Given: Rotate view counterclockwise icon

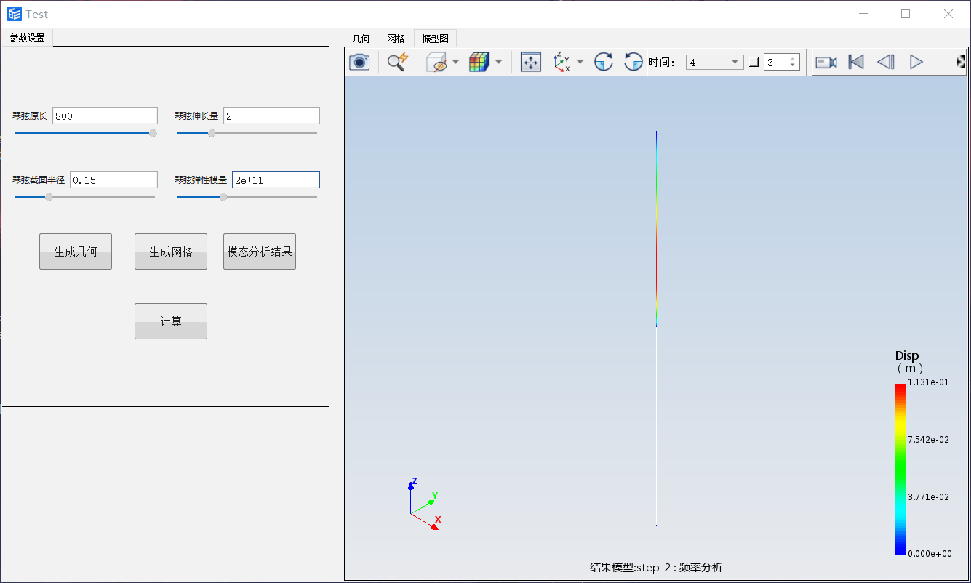Looking at the screenshot, I should (x=634, y=63).
